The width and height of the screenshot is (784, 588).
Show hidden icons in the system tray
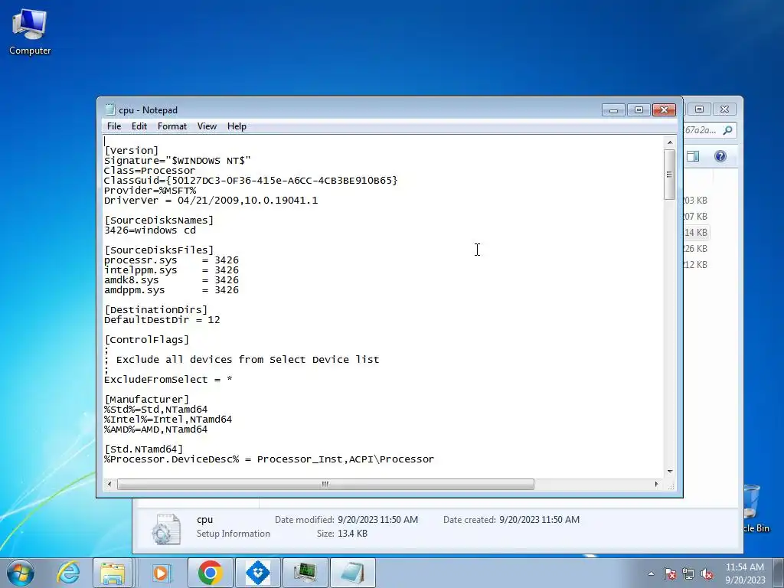[651, 573]
